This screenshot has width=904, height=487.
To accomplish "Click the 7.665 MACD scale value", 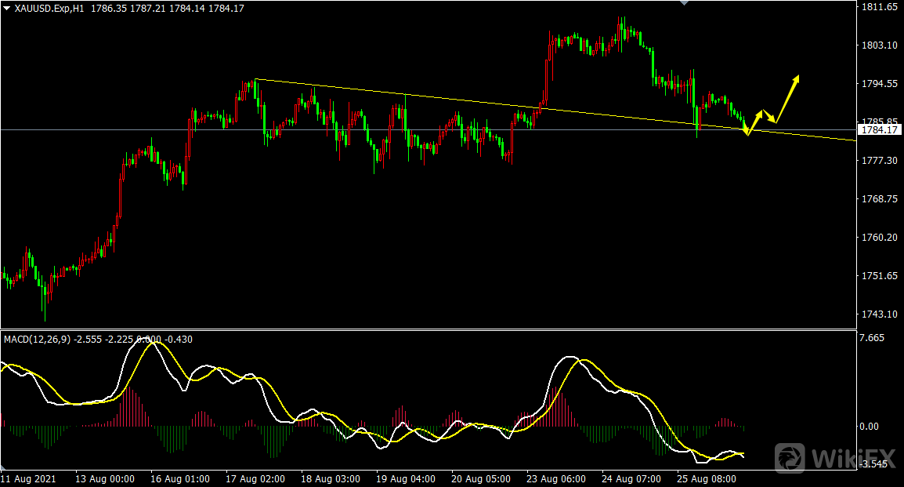I will tap(872, 338).
